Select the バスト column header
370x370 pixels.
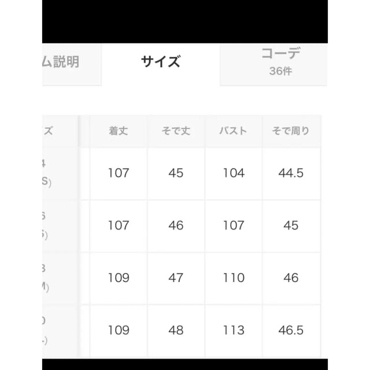point(234,131)
